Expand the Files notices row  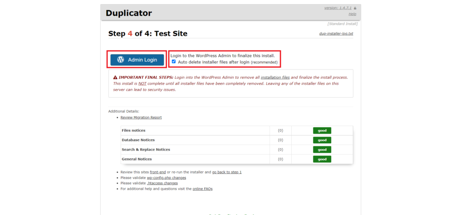[x=237, y=130]
